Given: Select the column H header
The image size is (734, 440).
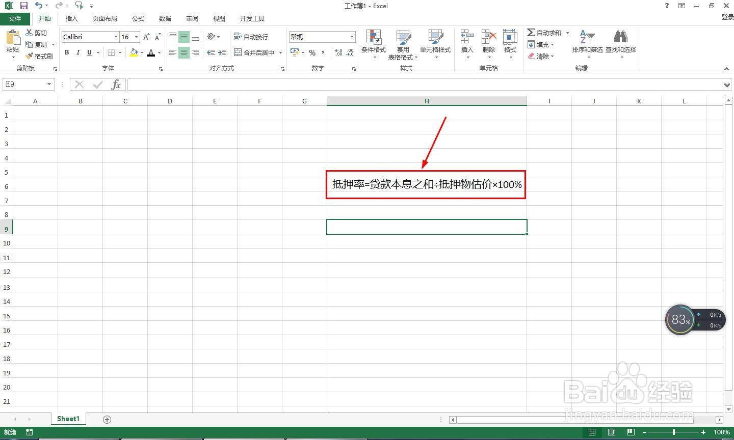Looking at the screenshot, I should 427,101.
